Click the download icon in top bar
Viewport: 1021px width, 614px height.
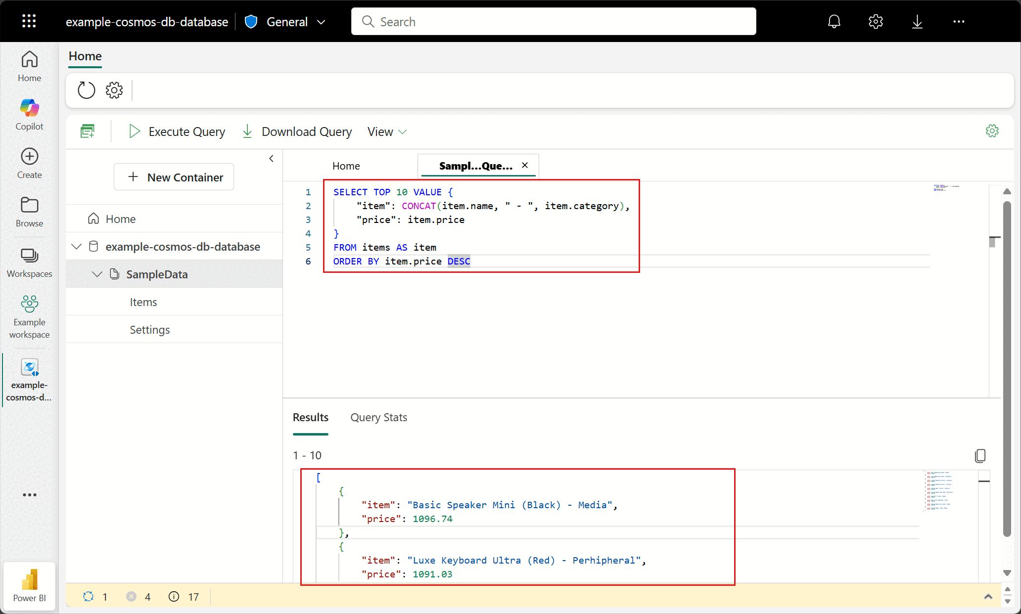[917, 22]
